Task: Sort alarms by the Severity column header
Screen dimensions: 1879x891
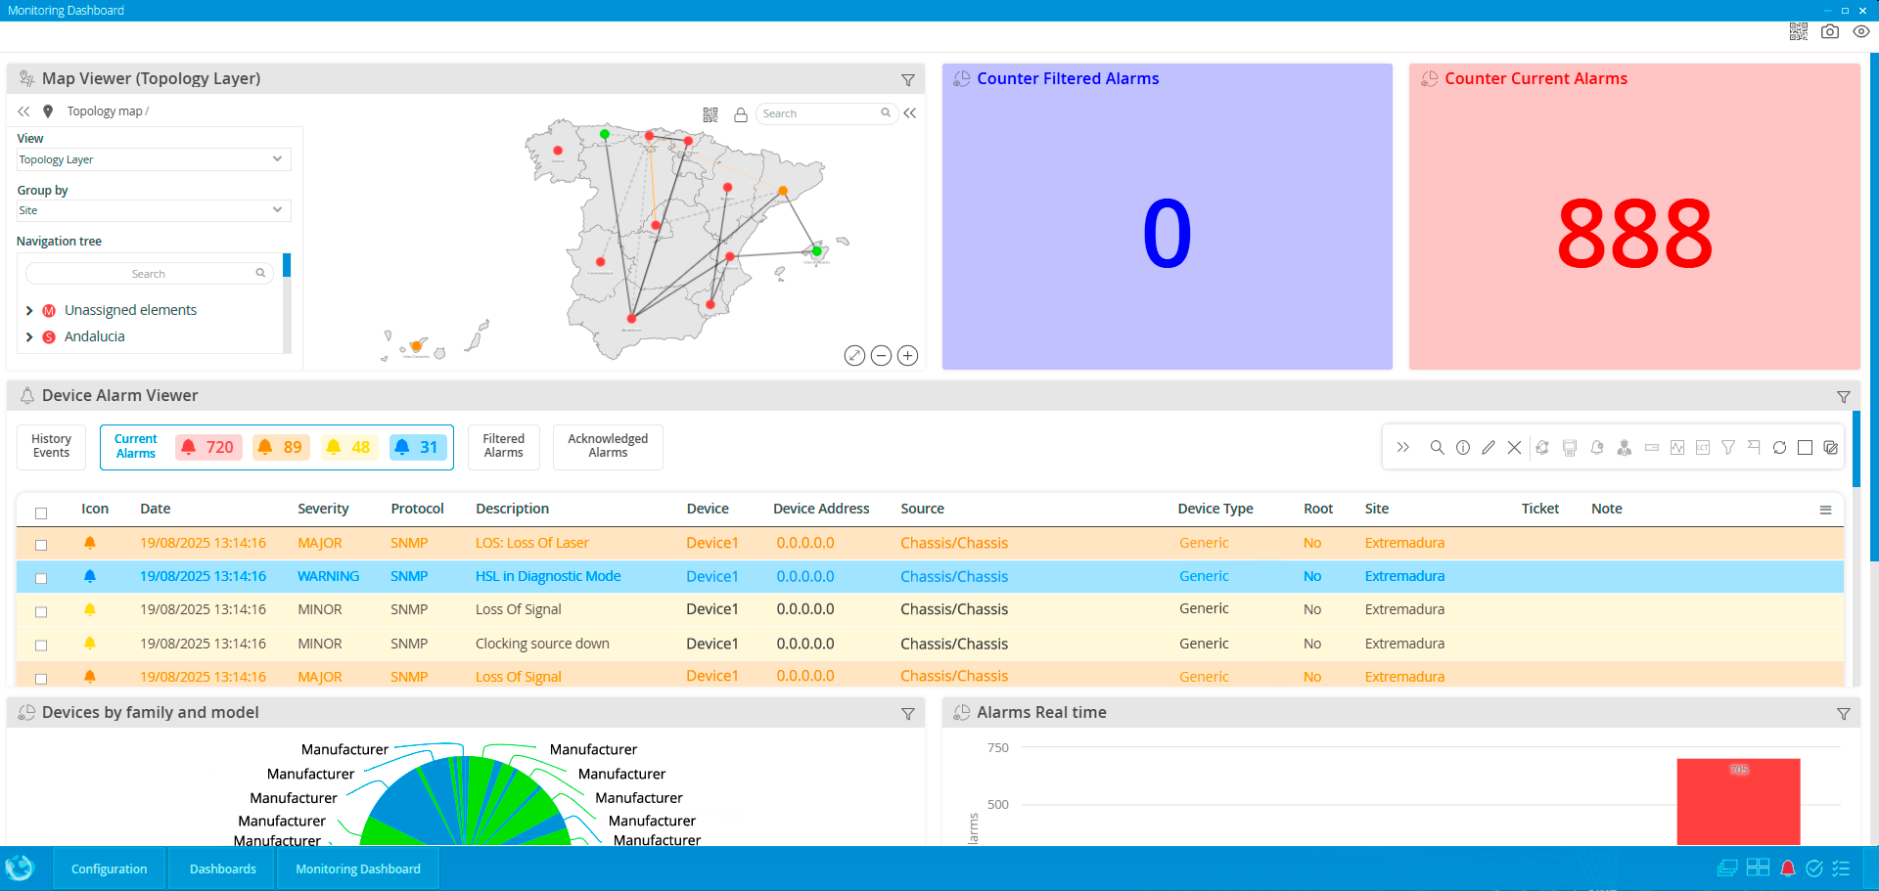Action: tap(323, 509)
